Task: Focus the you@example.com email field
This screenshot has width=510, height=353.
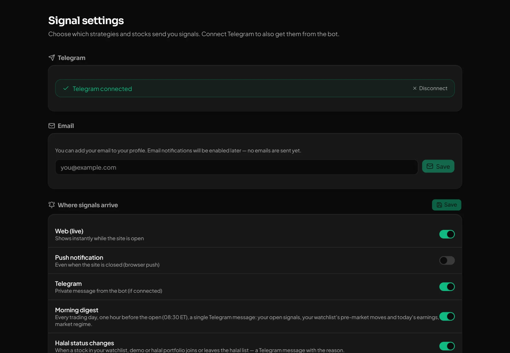Action: [x=237, y=167]
